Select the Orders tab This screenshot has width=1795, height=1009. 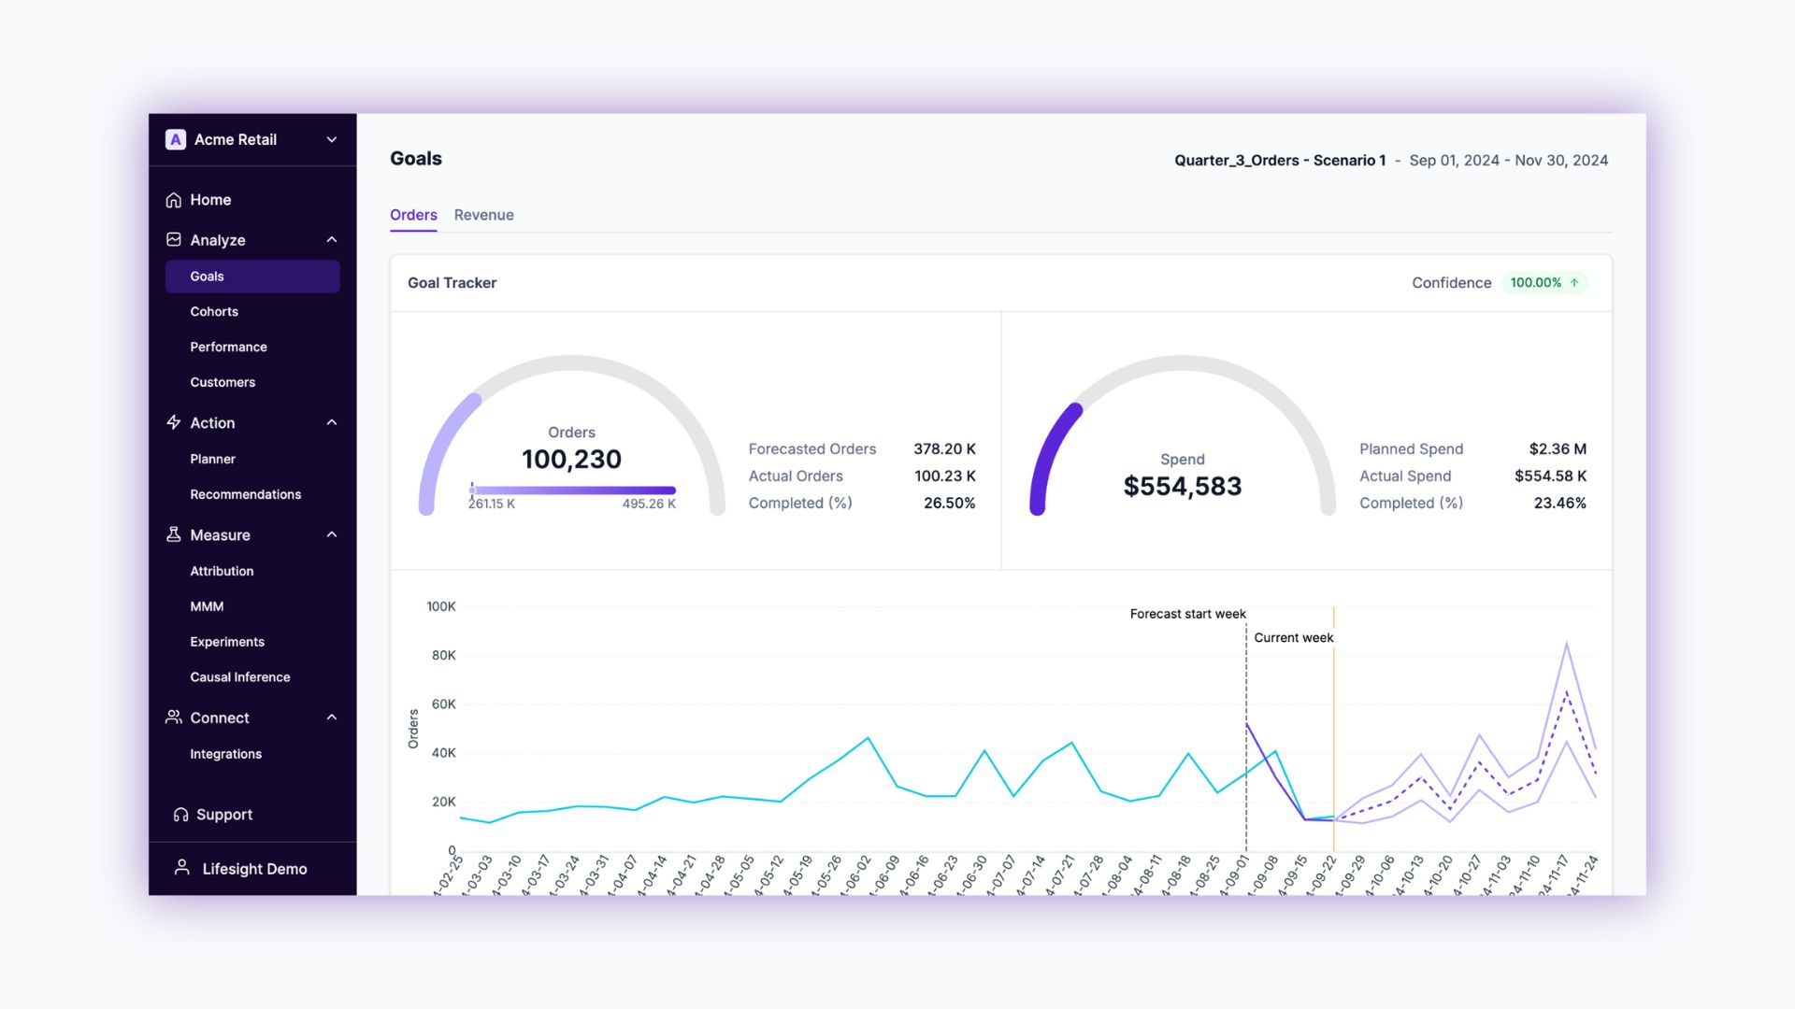coord(413,215)
